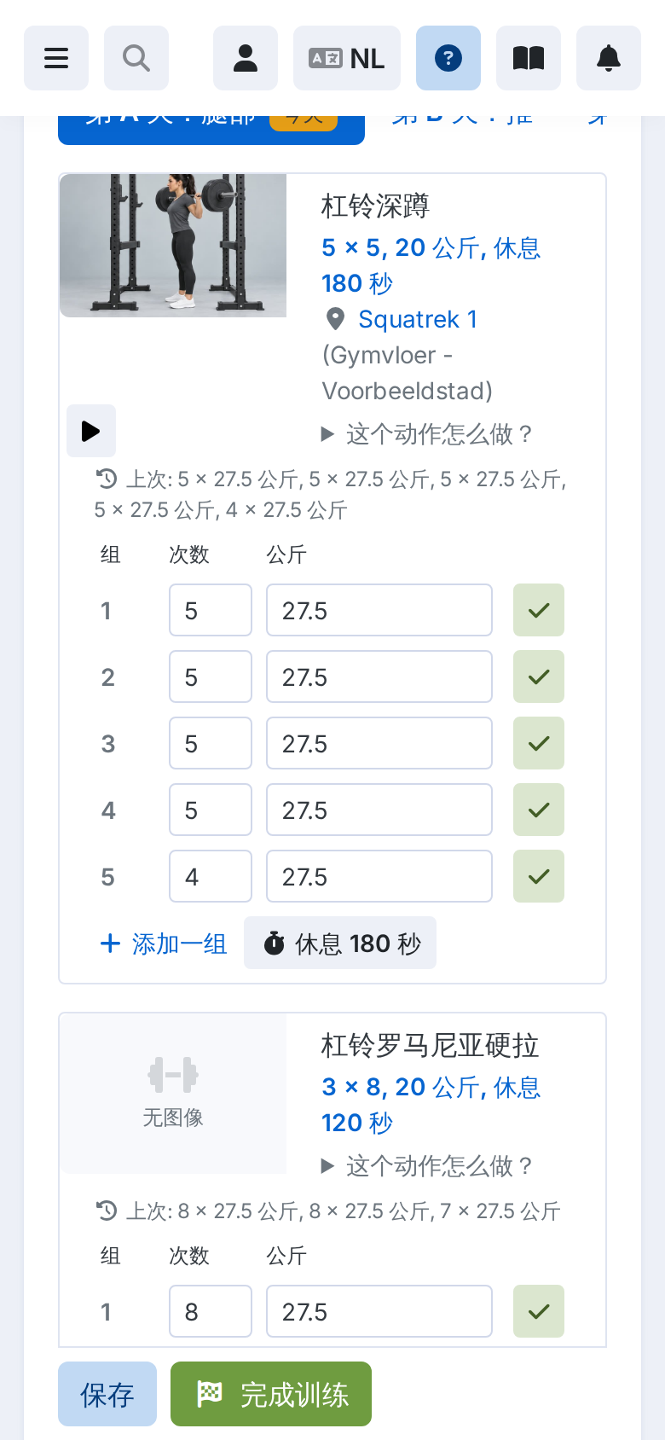Expand 这个动作怎么做 under 杠铃罗马尼亚硬拉

pyautogui.click(x=426, y=1166)
